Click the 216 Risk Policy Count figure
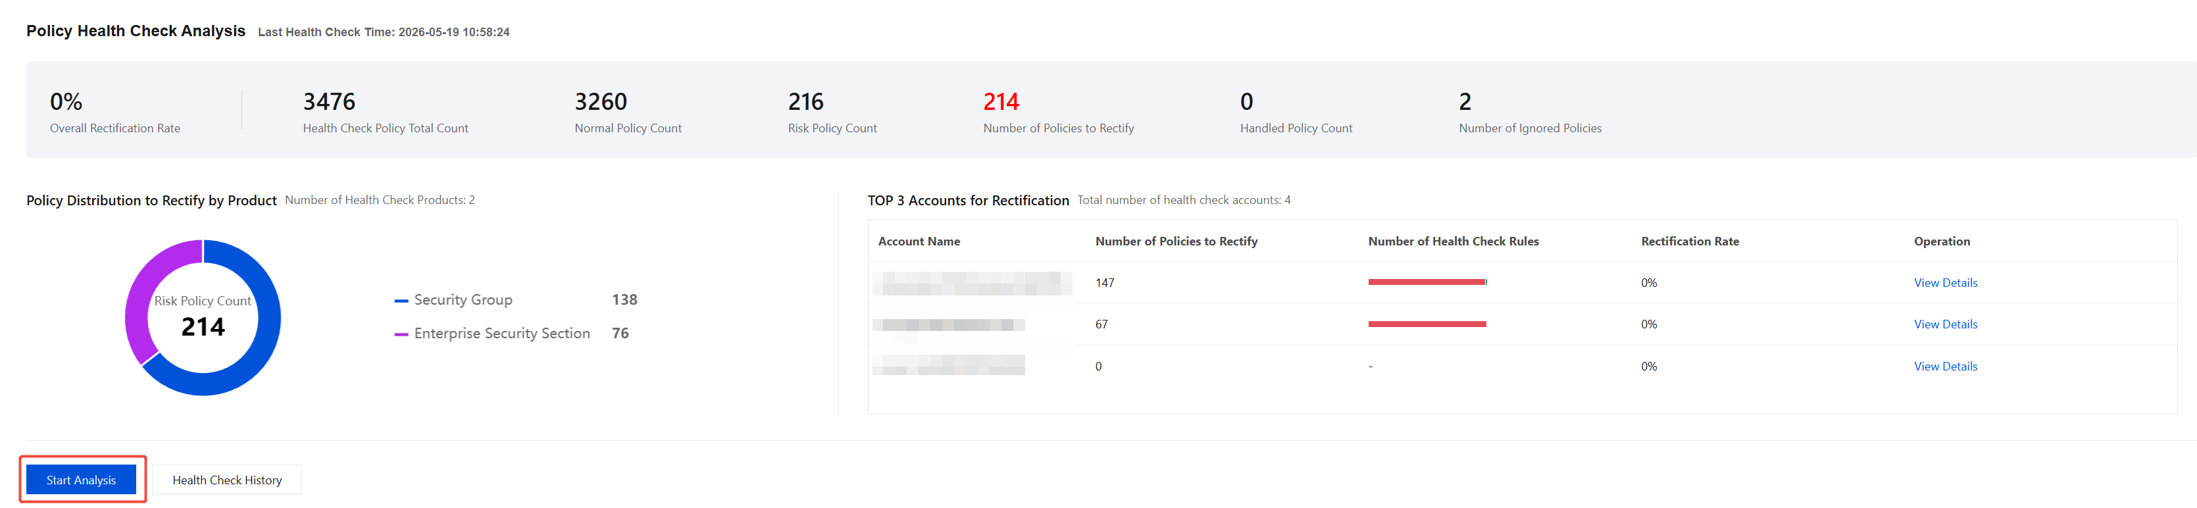 point(806,102)
